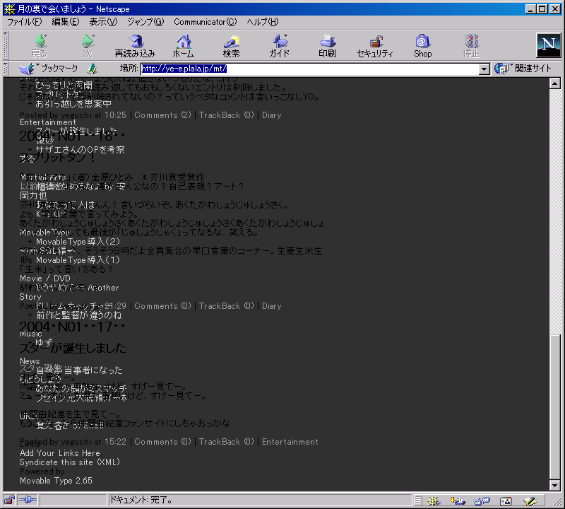Image resolution: width=565 pixels, height=509 pixels.
Task: Open Comments (2) on the 10:25 post
Action: coord(162,115)
